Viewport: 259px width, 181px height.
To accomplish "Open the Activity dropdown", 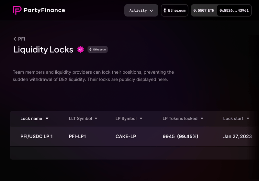I will coord(141,10).
